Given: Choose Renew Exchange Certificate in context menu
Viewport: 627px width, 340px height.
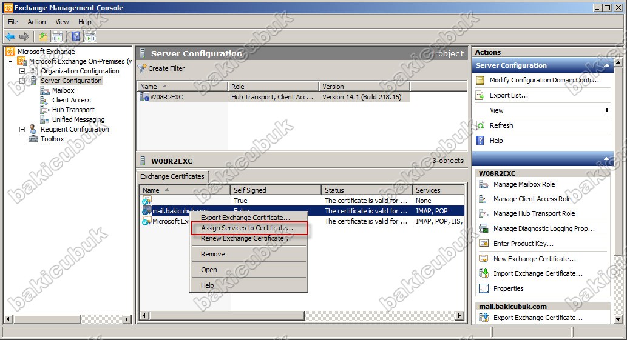Looking at the screenshot, I should [x=249, y=238].
